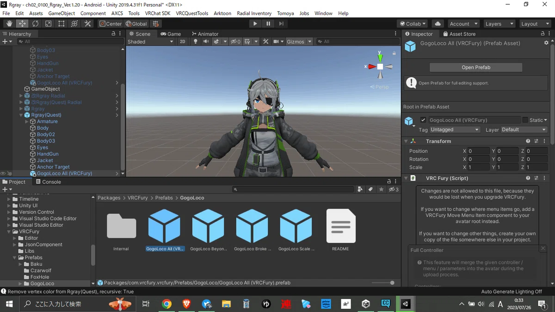Viewport: 555px width, 312px height.
Task: Lock the Hierarchy panel
Action: click(114, 34)
